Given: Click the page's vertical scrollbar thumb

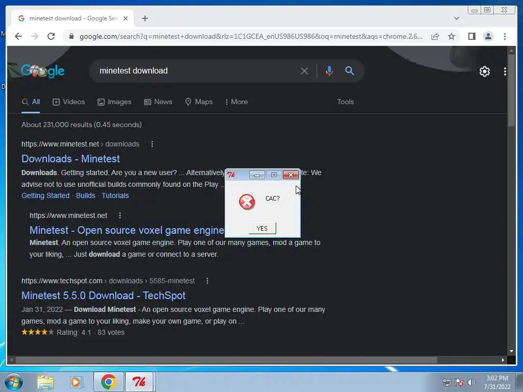Looking at the screenshot, I should tap(511, 90).
